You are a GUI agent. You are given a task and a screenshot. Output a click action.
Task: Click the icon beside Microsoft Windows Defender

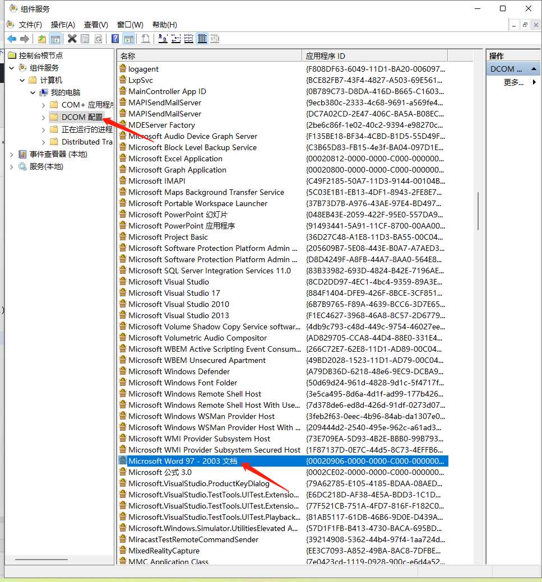pyautogui.click(x=123, y=371)
